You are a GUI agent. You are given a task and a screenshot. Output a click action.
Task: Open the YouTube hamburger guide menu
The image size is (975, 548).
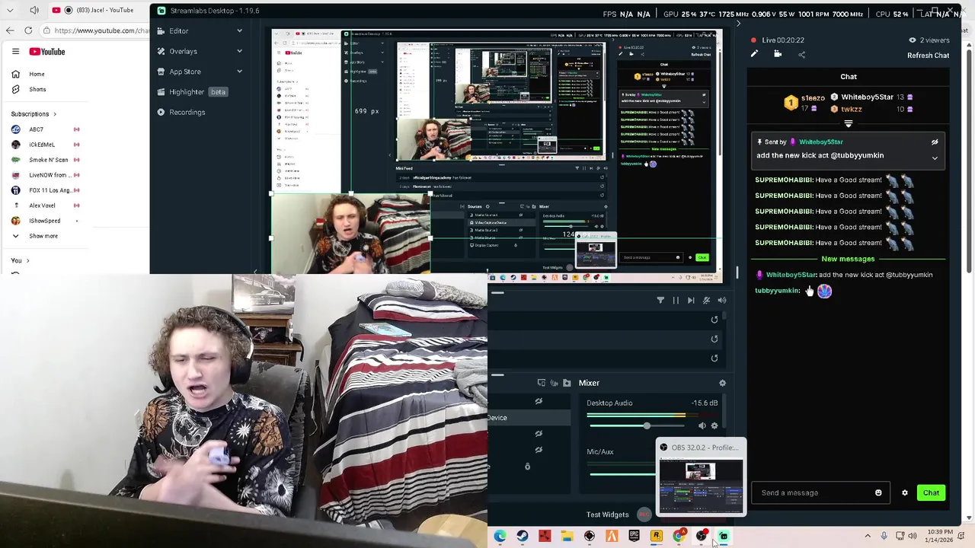point(15,51)
